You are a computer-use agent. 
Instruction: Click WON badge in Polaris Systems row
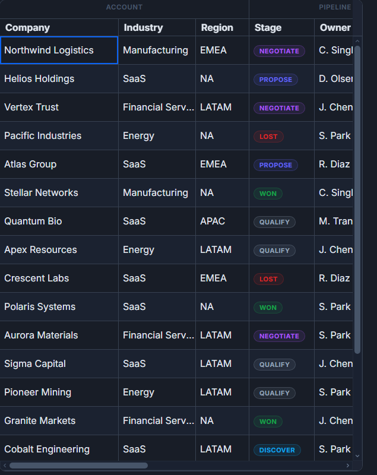[268, 308]
